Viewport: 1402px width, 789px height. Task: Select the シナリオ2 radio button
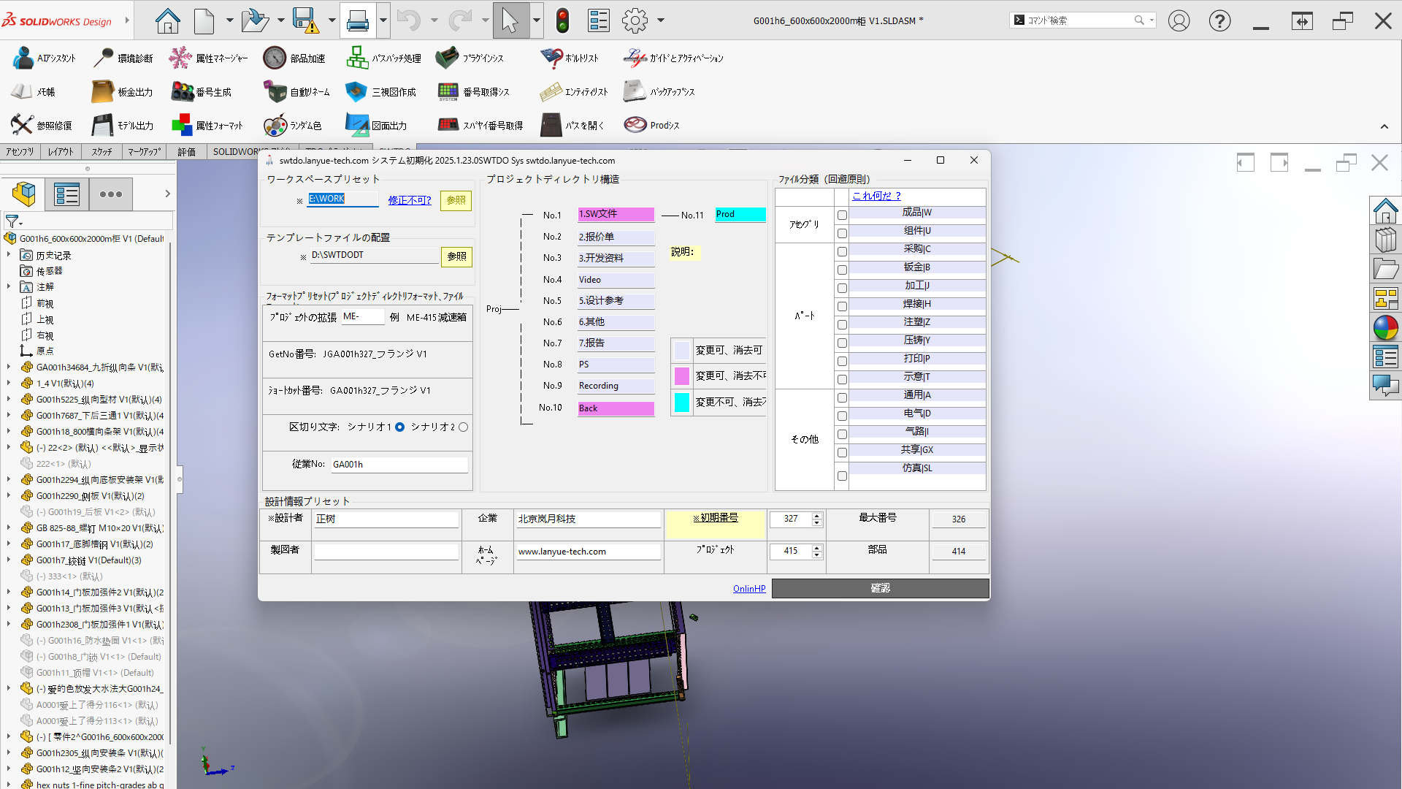tap(463, 427)
